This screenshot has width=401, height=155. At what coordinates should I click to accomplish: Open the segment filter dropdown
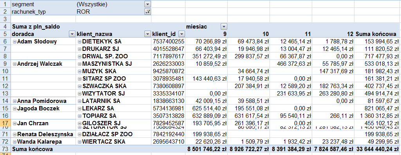(x=147, y=4)
